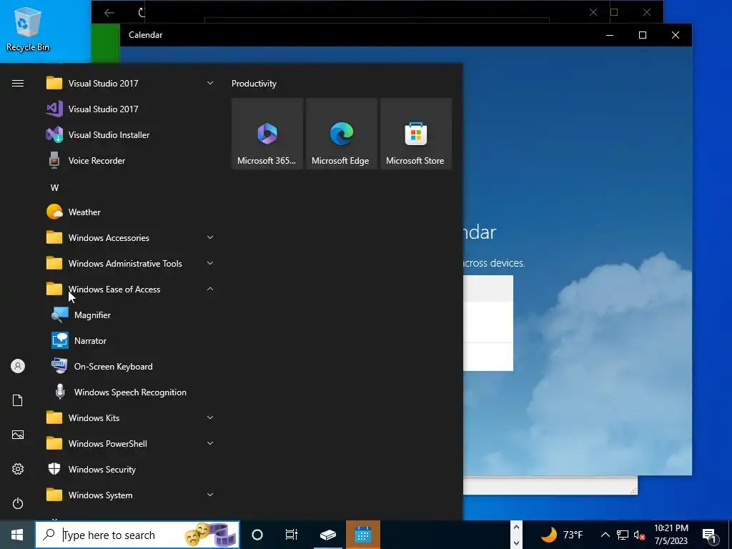
Task: Open Documents from Start sidebar
Action: click(18, 400)
